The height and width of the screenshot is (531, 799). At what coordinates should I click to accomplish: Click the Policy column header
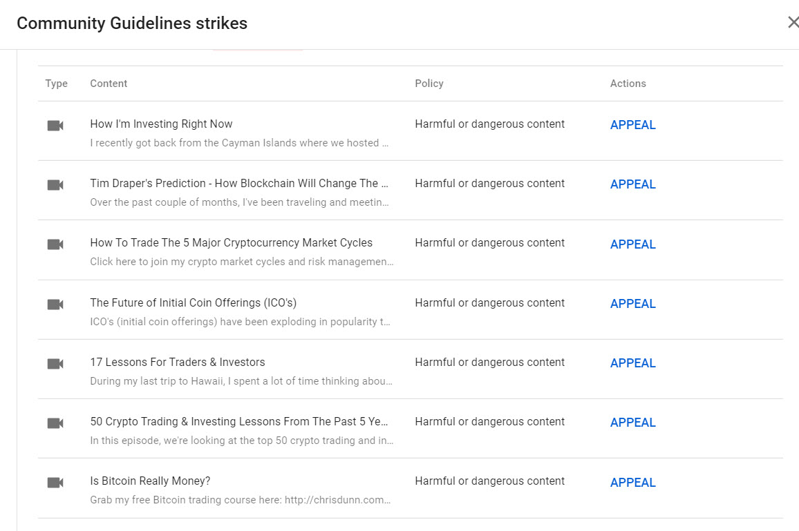[429, 84]
